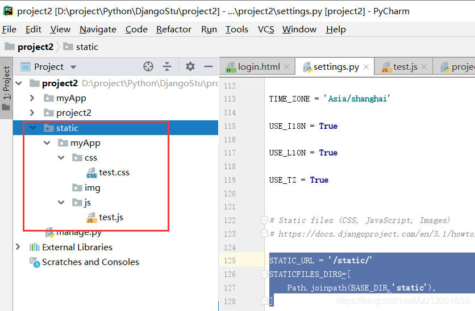Click line number 125 in gutter

click(x=230, y=260)
